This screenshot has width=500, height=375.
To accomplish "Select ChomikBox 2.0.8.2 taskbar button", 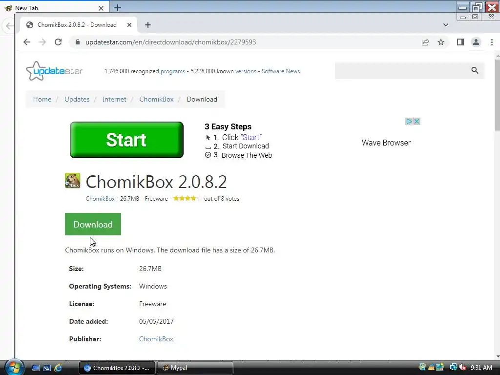I will pos(117,368).
